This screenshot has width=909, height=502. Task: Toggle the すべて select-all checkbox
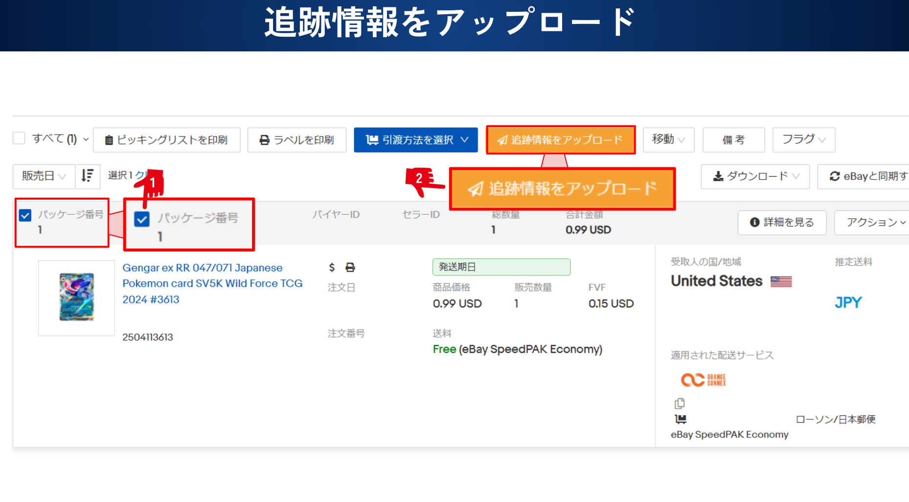click(19, 138)
